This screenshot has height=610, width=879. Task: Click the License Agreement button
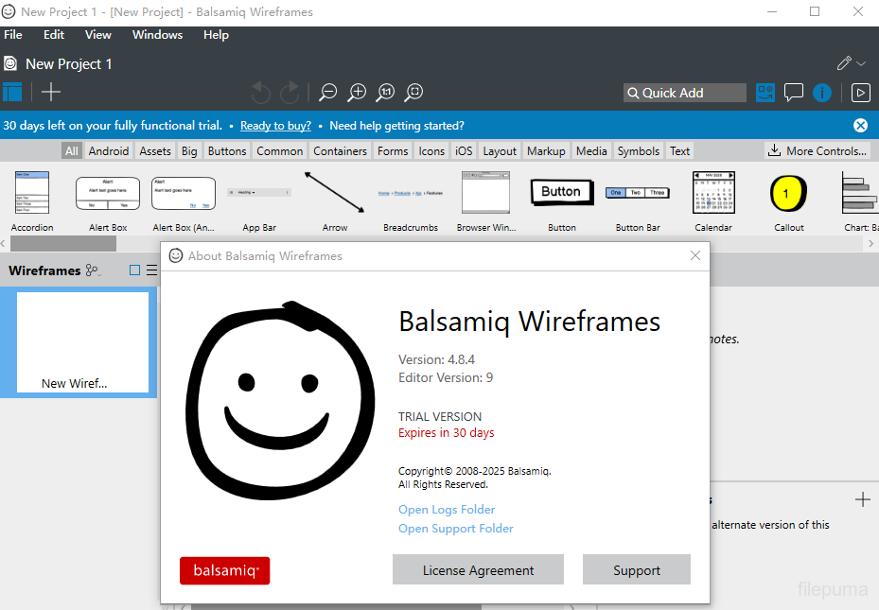478,569
